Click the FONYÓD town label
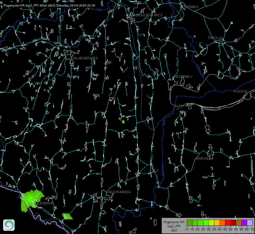Viewport: 255px width, 234px height. 240,92
